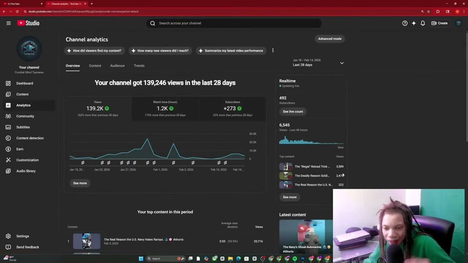Click the Advanced mode button
468x263 pixels.
coord(330,39)
